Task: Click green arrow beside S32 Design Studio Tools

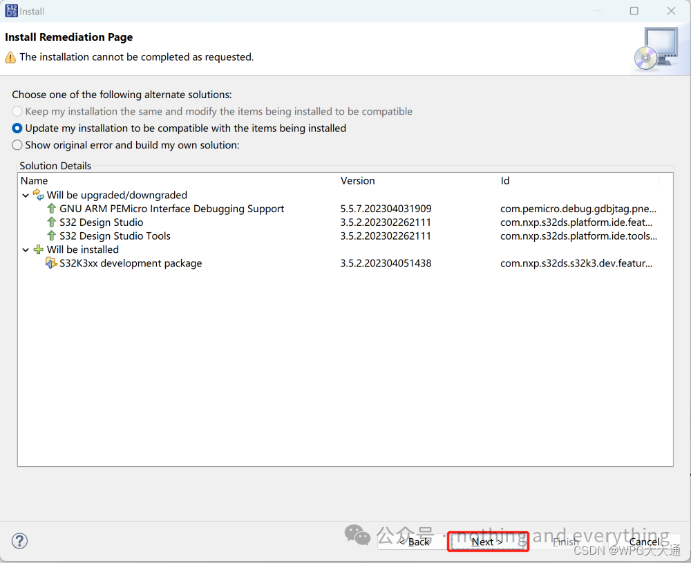Action: [x=52, y=236]
